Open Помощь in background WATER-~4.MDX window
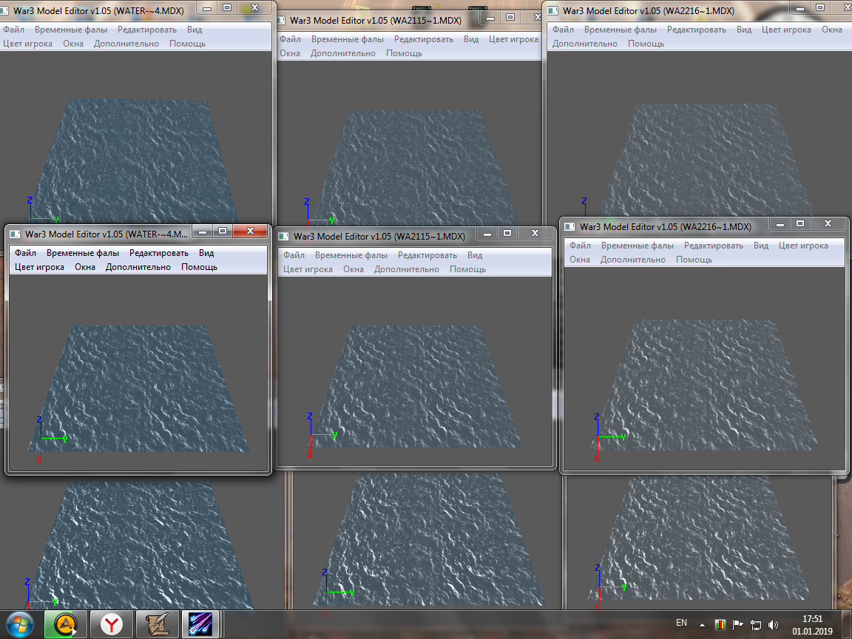The height and width of the screenshot is (639, 852). [x=187, y=44]
